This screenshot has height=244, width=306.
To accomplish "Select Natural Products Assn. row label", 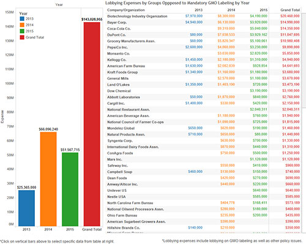I will (x=126, y=134).
